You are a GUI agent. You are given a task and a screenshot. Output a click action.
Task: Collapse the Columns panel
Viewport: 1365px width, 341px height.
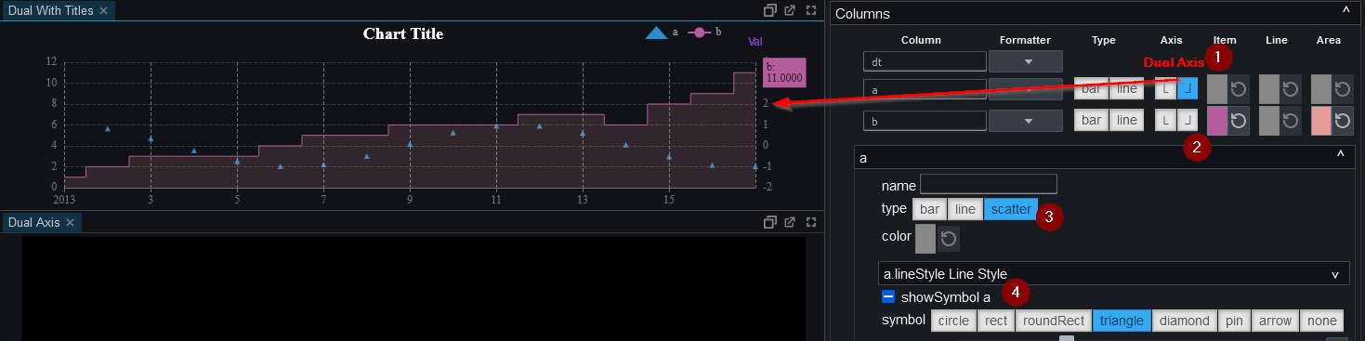point(1346,12)
